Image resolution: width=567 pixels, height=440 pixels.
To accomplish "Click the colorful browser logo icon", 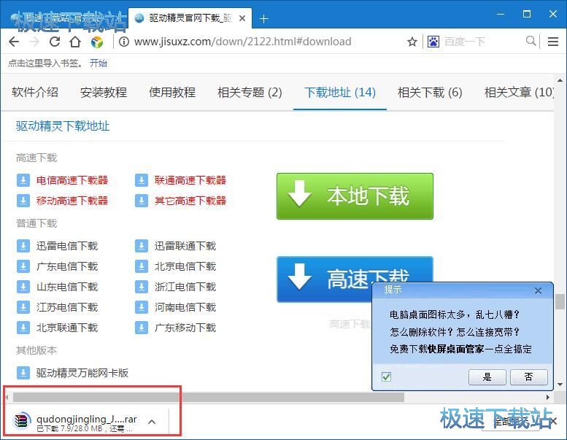I will point(96,42).
